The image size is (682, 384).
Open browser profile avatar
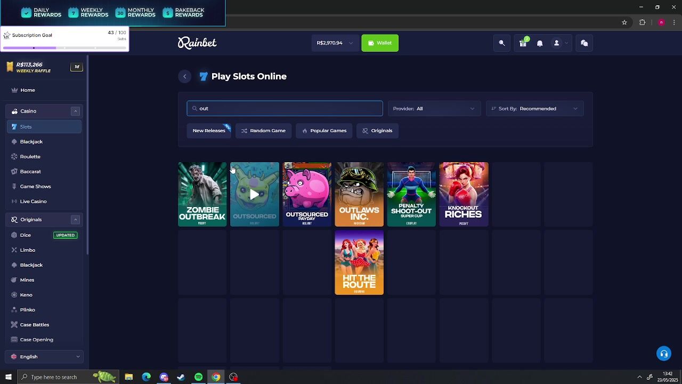pyautogui.click(x=661, y=22)
